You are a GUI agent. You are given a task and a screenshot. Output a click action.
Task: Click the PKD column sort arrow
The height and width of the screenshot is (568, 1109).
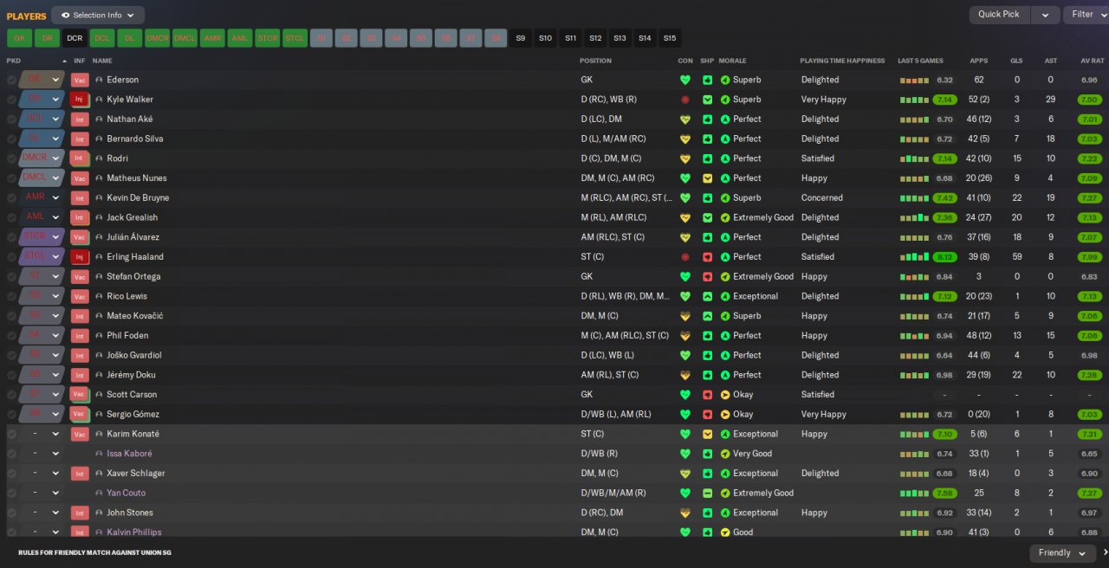(64, 61)
